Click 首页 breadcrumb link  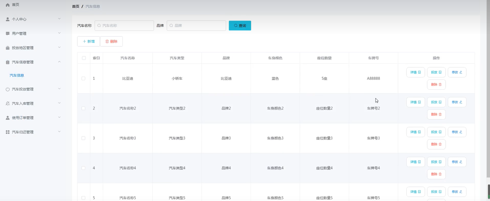(76, 6)
